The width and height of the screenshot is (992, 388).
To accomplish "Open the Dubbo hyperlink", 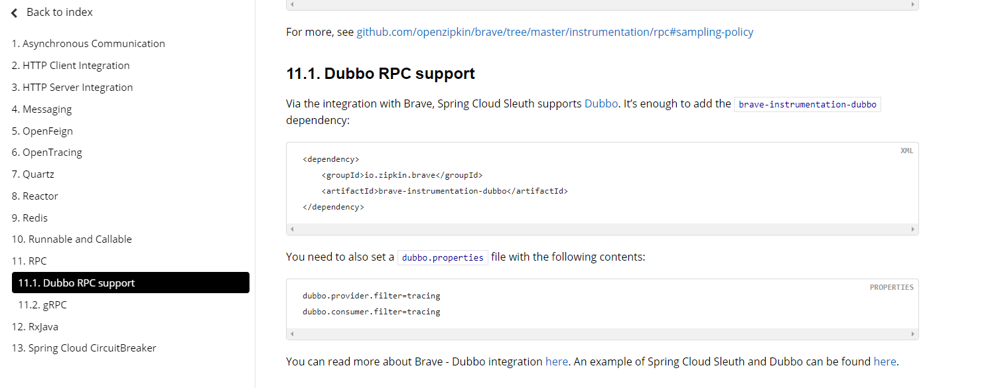I will (x=601, y=103).
